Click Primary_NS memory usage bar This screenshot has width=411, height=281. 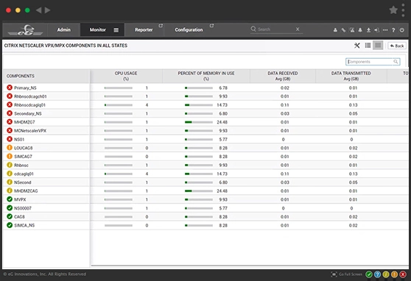click(199, 88)
